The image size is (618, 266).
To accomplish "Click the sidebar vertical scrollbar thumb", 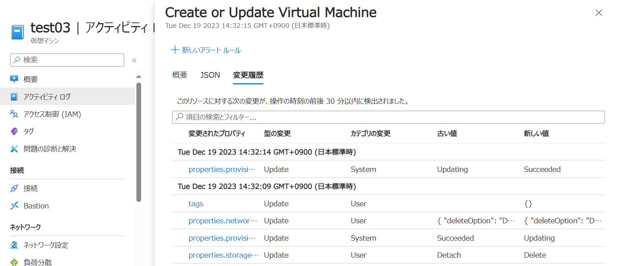I will [x=139, y=142].
